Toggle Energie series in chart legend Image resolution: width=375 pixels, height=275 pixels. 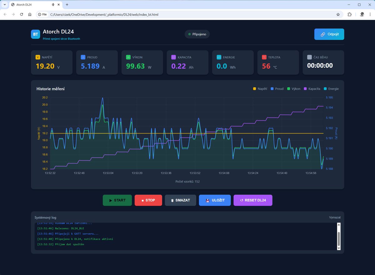(331, 89)
